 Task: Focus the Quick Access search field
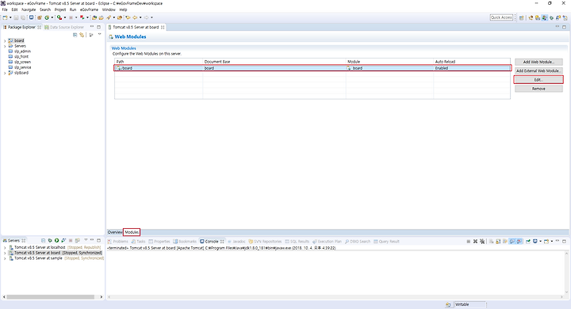click(501, 17)
